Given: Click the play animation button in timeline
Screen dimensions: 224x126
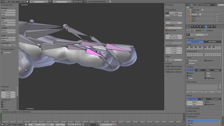Looking at the screenshot, I should click(76, 125).
